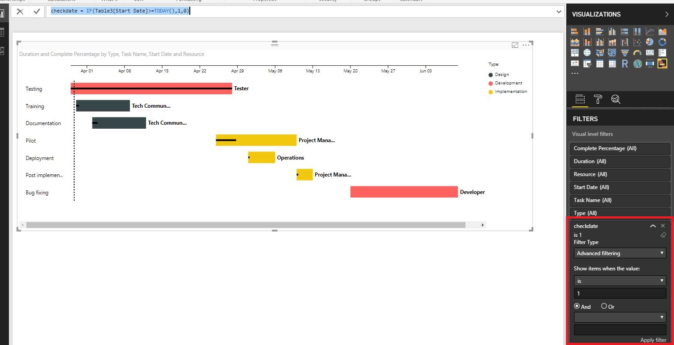Pick the funnel chart visualization icon

(x=624, y=53)
